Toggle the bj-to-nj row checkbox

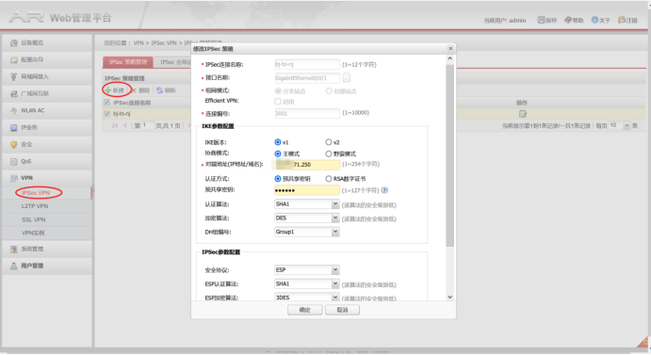107,114
